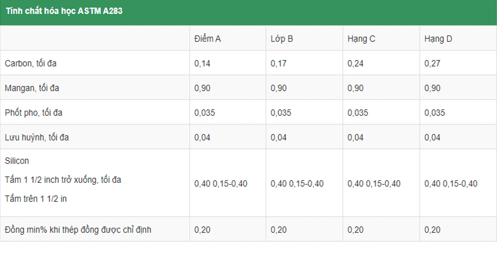
Task: Click the Tấm trên 1 1/2 in text
Action: 35,199
